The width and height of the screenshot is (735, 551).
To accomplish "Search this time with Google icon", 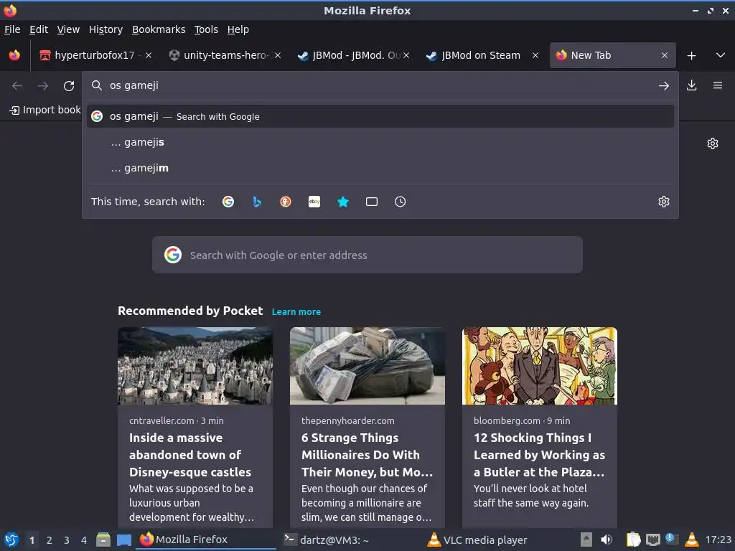I will [x=228, y=202].
